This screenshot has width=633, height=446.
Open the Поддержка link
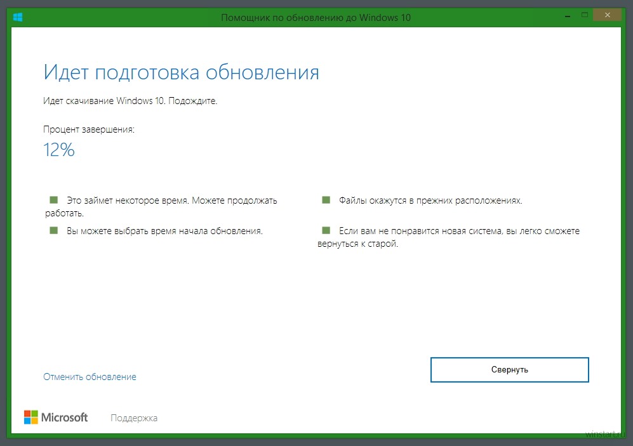coord(134,418)
